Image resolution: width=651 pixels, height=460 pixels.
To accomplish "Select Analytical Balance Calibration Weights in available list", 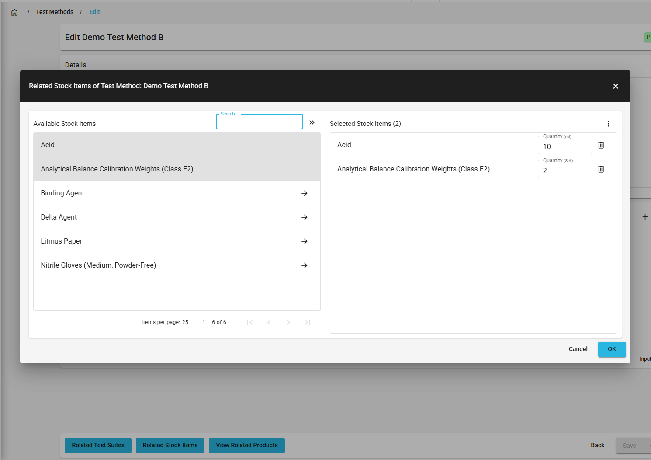I will pos(177,169).
